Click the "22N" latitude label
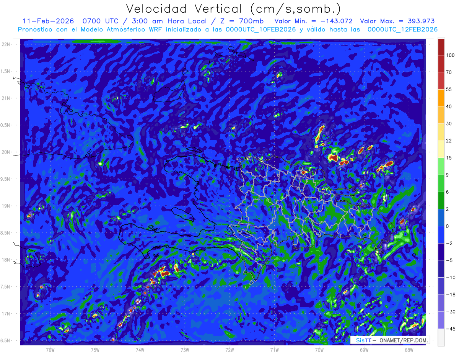 (6, 44)
